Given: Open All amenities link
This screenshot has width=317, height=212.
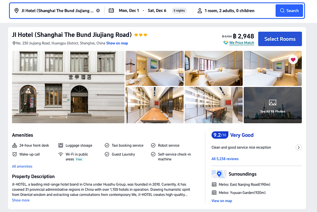Looking at the screenshot, I should 22,166.
